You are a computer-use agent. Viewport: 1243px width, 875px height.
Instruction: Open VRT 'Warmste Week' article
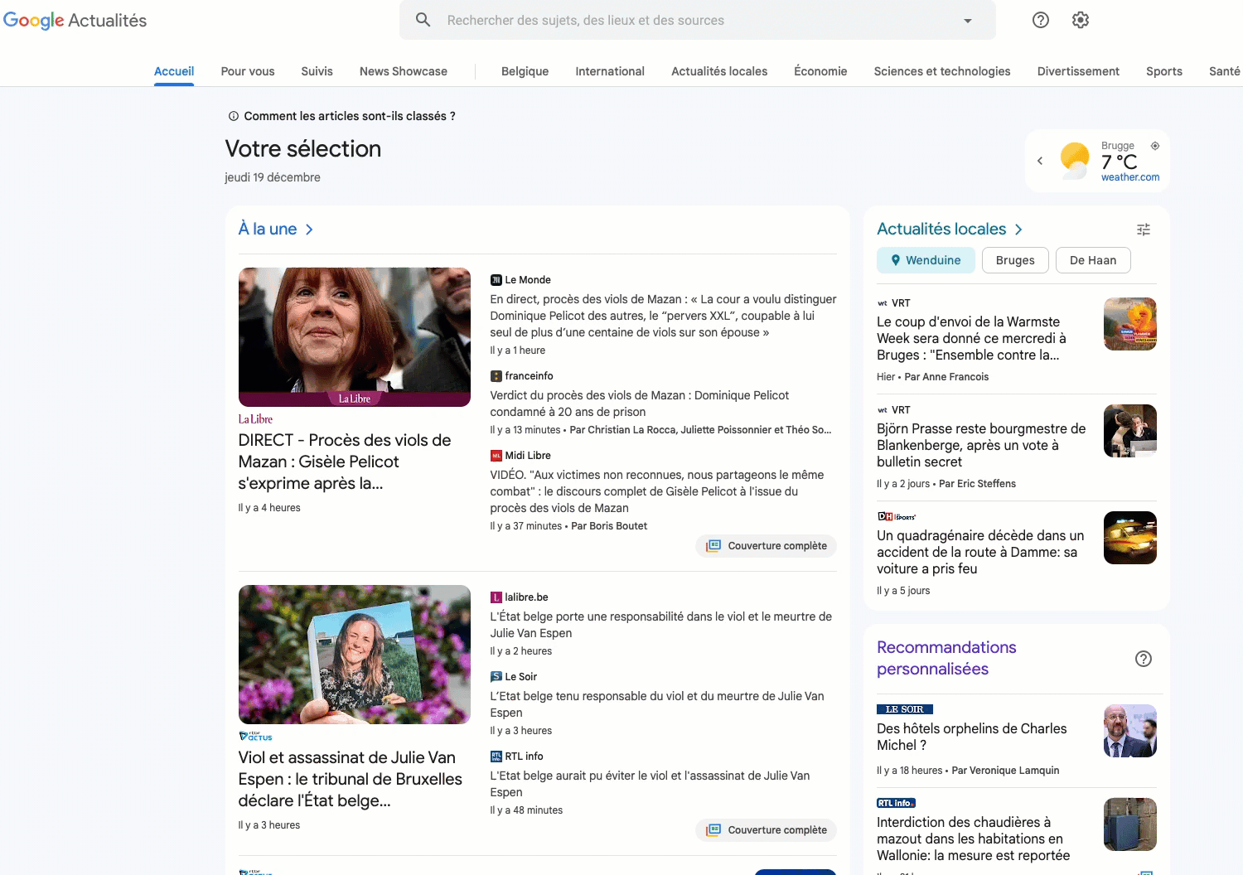click(x=972, y=338)
